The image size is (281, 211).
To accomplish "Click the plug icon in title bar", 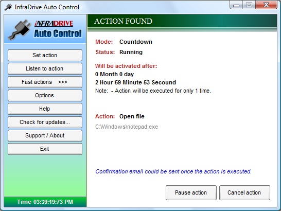I will [x=8, y=7].
